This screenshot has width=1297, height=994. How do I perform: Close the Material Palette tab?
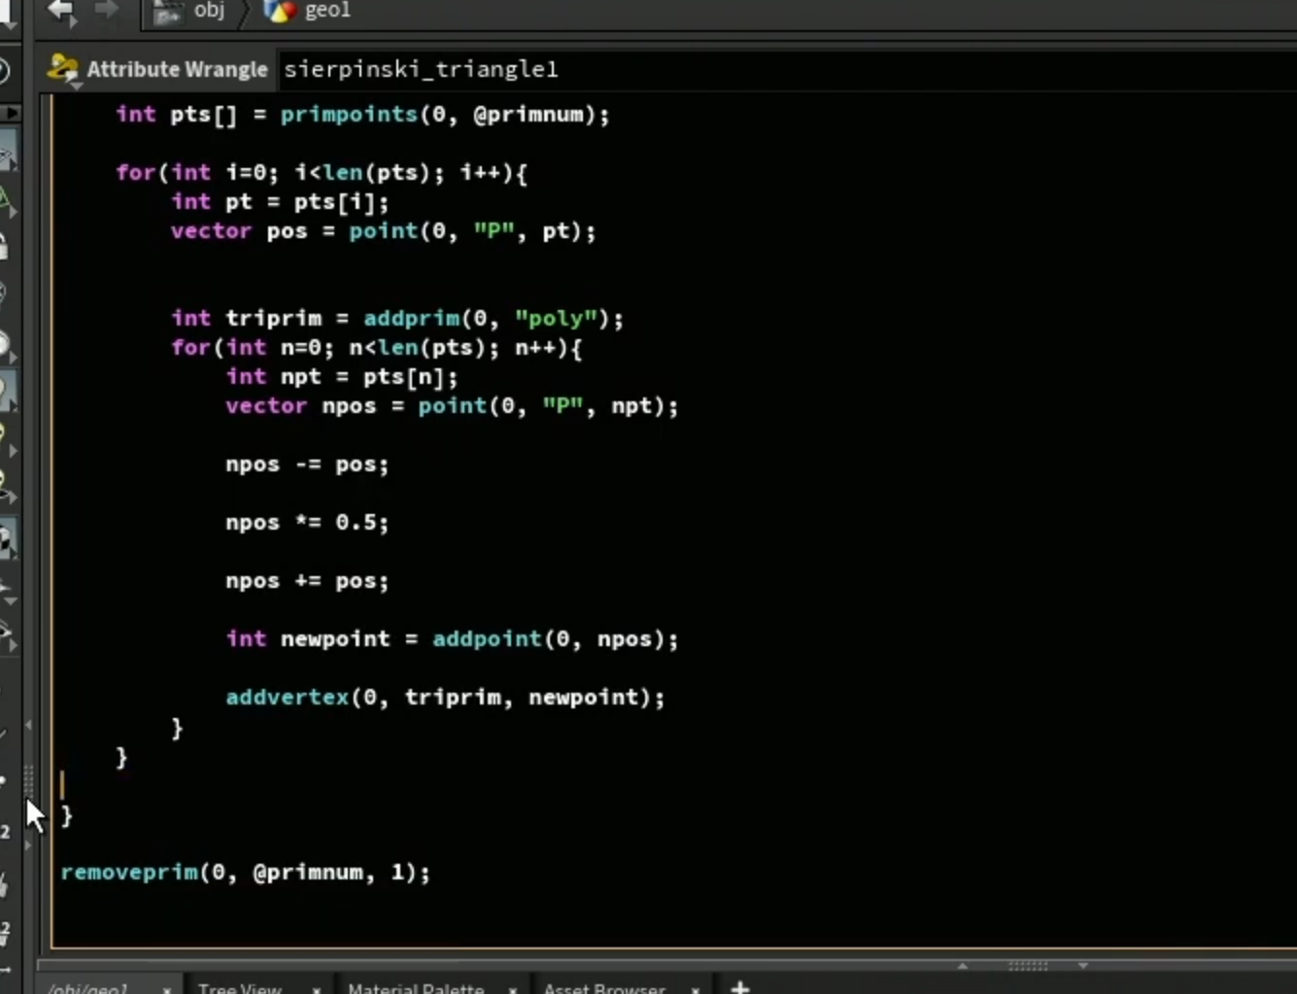[x=513, y=990]
